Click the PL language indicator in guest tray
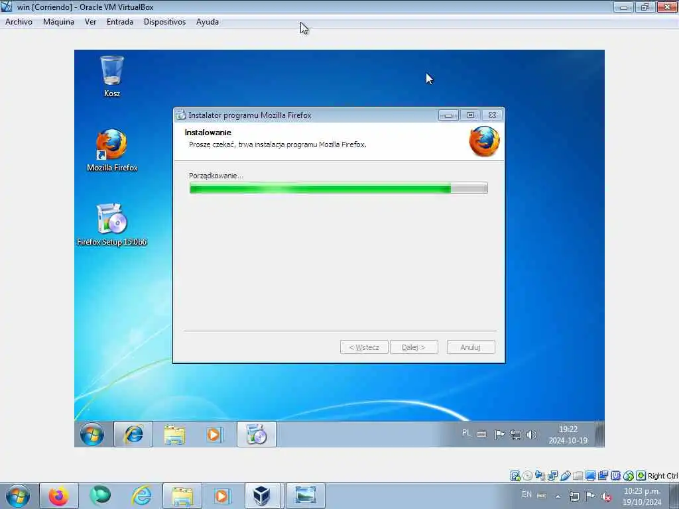This screenshot has height=509, width=679. pos(466,433)
